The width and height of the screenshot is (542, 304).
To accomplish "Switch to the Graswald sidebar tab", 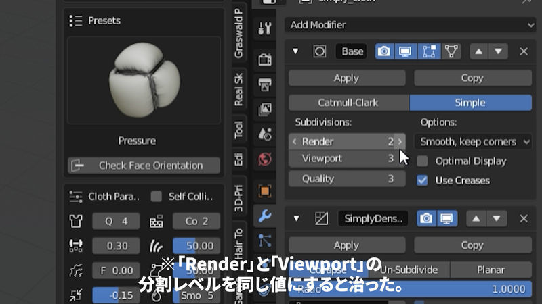I will pos(238,32).
